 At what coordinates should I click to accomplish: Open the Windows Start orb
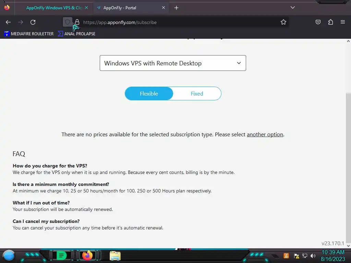9,255
